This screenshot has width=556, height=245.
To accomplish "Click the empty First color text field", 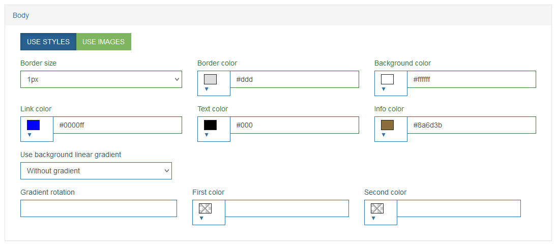I will coord(287,208).
